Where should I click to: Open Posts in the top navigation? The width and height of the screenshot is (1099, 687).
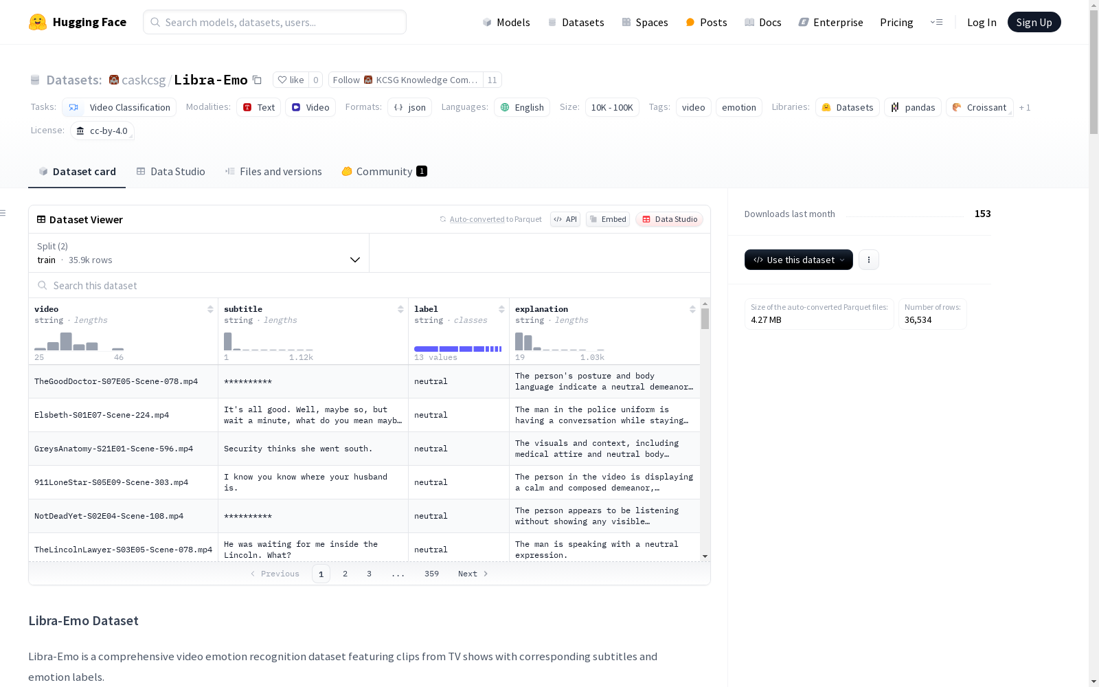[x=706, y=22]
